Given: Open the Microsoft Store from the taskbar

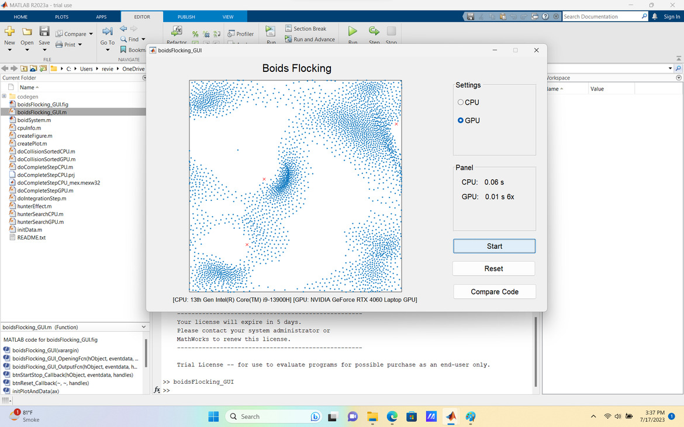Looking at the screenshot, I should tap(412, 416).
